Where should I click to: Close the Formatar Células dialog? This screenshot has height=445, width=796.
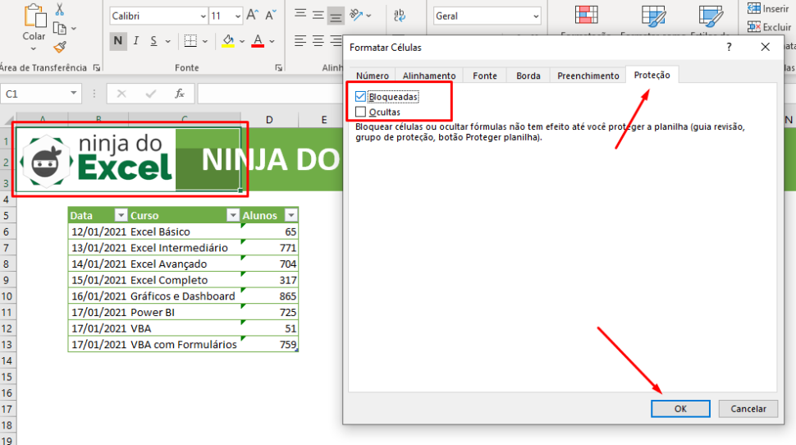(x=765, y=48)
